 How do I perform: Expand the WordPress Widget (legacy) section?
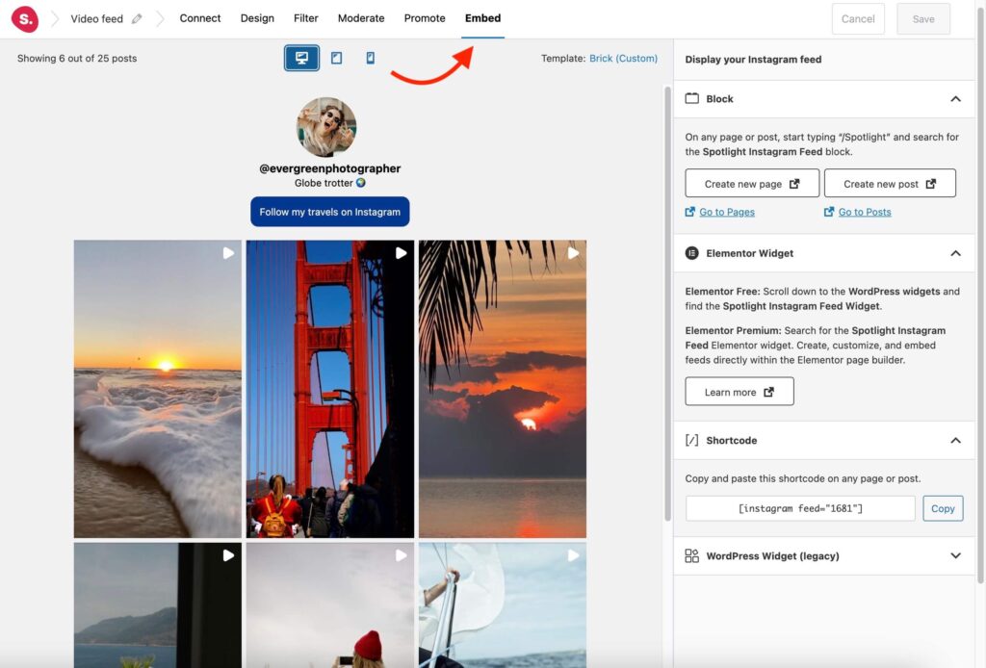(955, 555)
